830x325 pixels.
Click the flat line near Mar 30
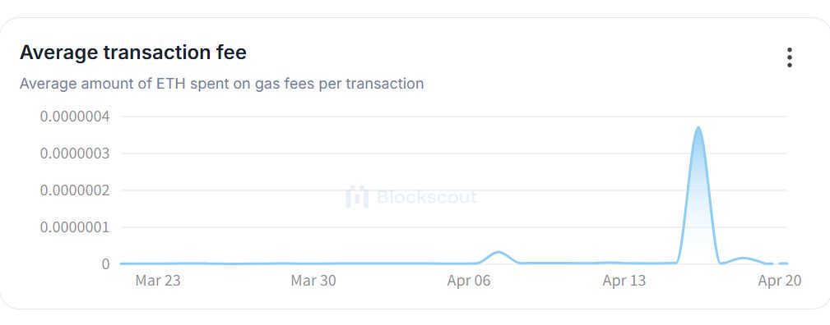(x=313, y=263)
